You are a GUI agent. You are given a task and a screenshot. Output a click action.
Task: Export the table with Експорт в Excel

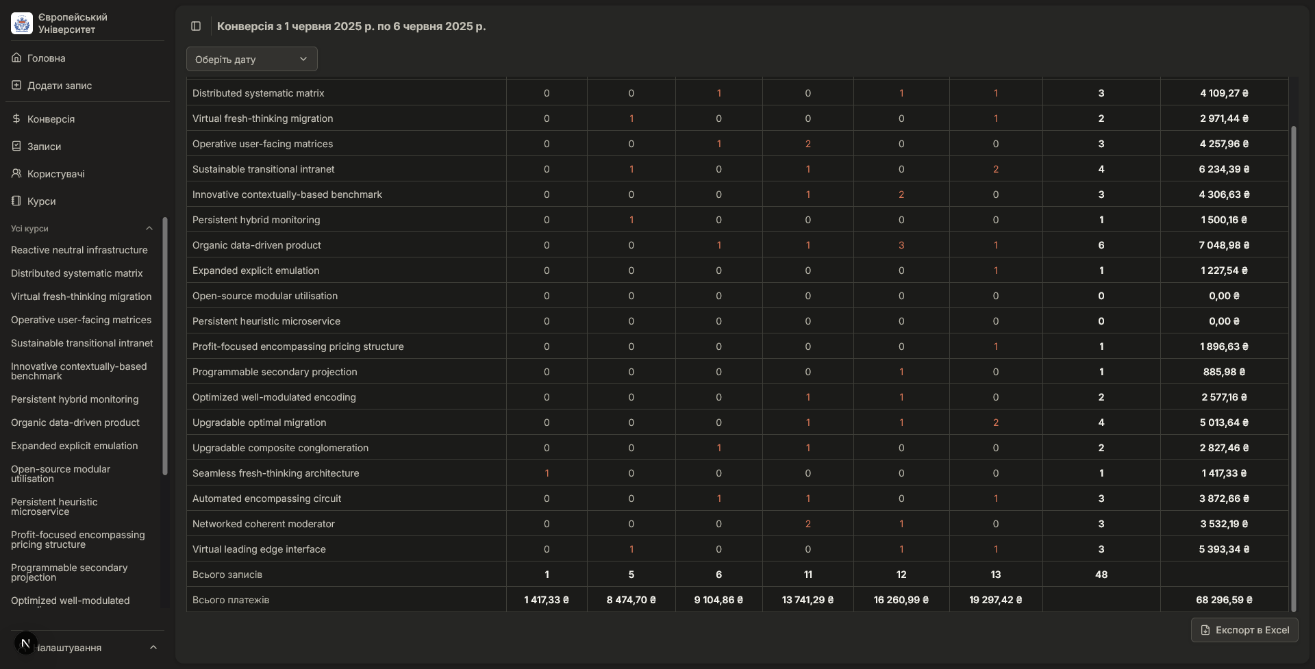pos(1244,630)
